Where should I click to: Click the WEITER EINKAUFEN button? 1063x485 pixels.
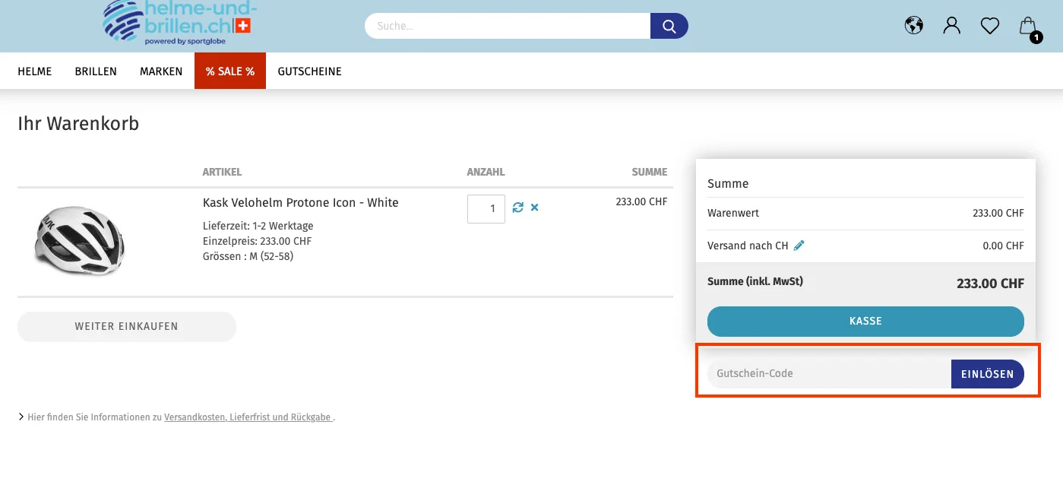[127, 326]
